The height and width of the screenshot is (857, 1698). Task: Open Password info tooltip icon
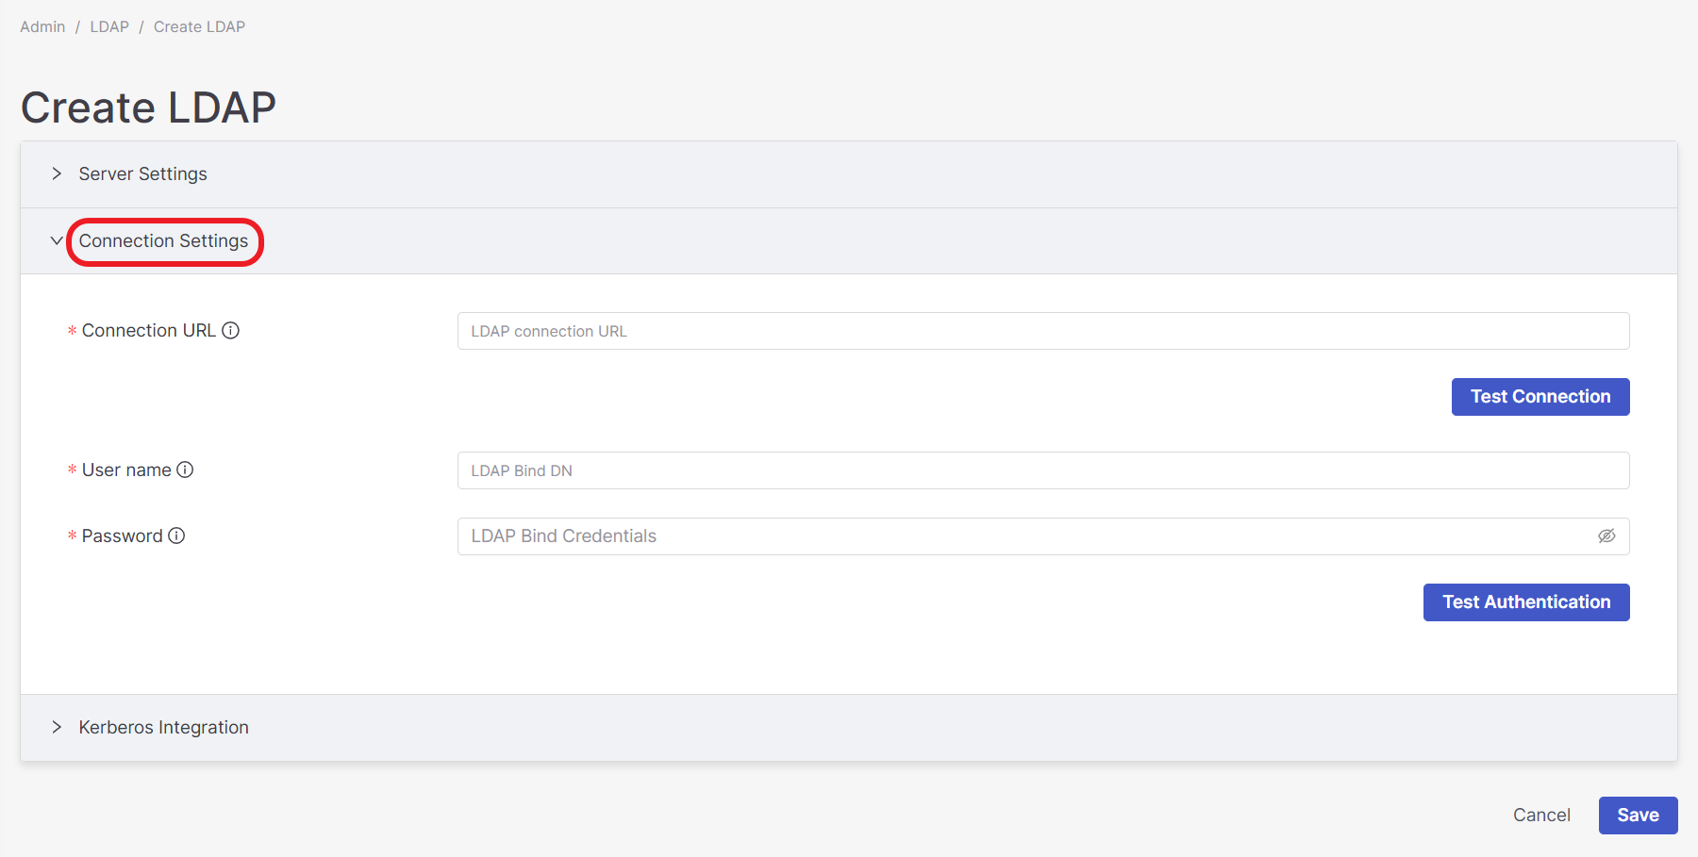(x=176, y=536)
